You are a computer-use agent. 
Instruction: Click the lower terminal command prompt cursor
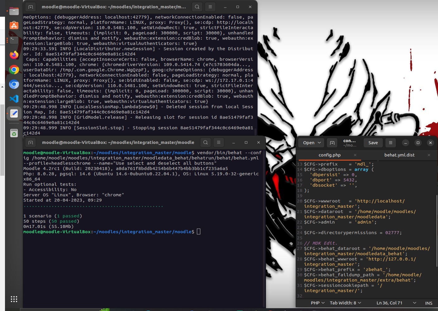click(199, 232)
